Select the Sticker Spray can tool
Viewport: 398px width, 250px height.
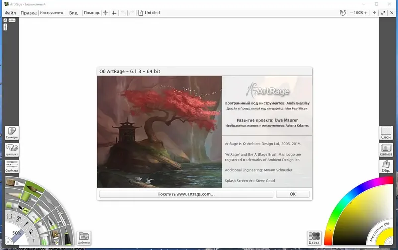23,210
